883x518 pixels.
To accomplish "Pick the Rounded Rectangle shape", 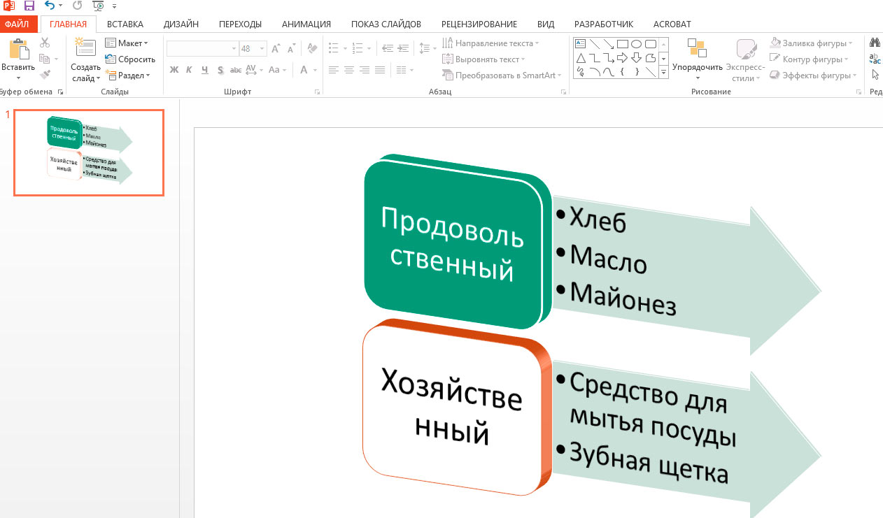I will tap(650, 43).
